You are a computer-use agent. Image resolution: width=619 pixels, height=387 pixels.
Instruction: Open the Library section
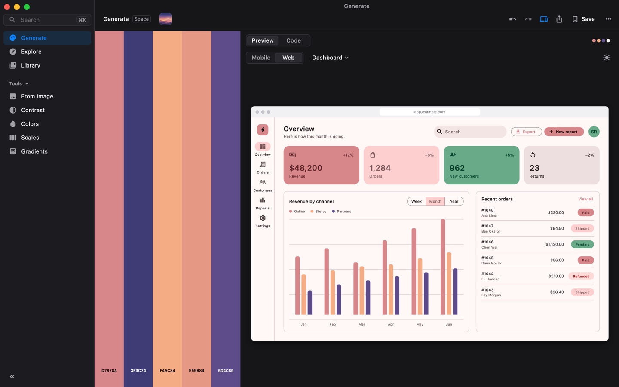click(x=47, y=65)
